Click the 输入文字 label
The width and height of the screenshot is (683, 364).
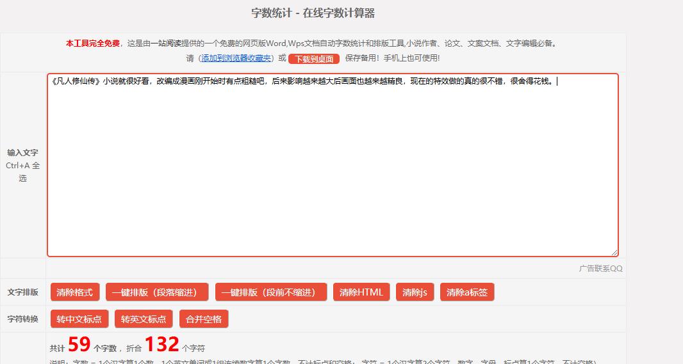pyautogui.click(x=22, y=153)
